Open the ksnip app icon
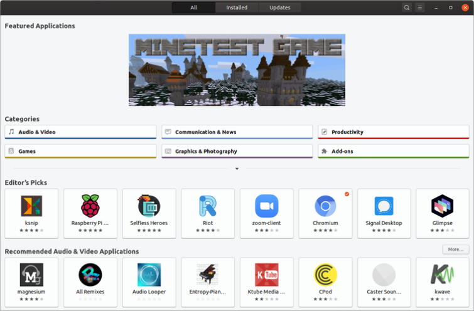 (31, 206)
